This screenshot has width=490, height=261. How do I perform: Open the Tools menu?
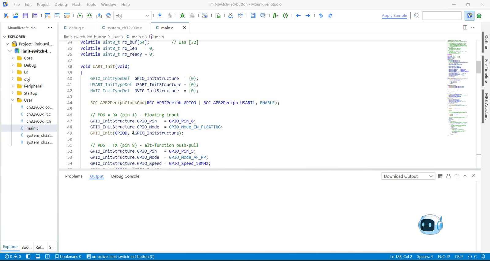[91, 4]
